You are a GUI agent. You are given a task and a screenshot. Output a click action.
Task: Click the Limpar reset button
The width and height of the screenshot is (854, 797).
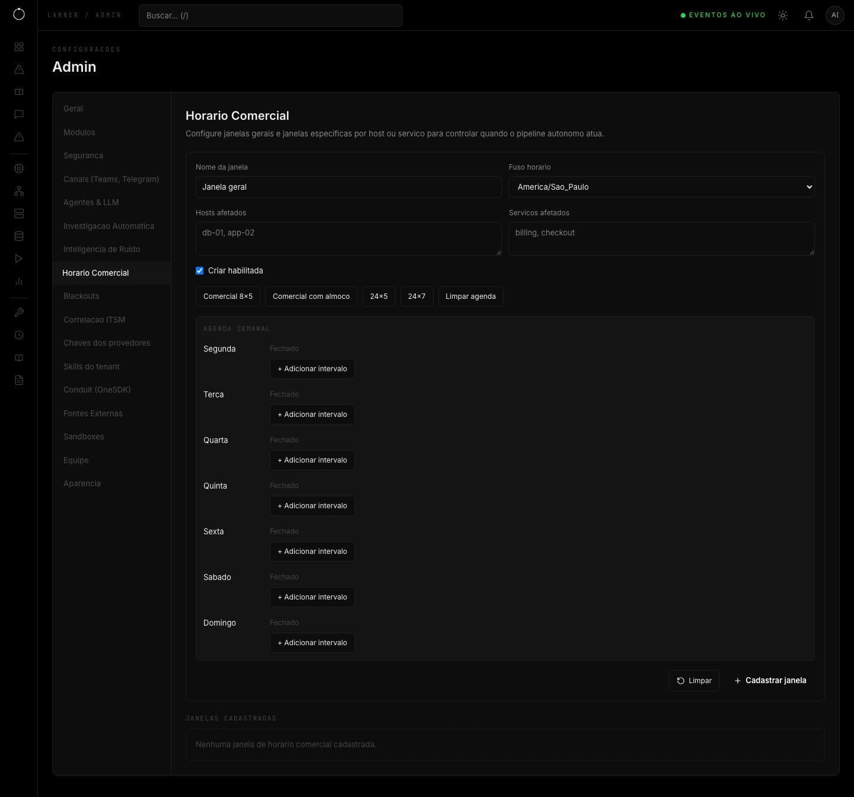coord(694,681)
